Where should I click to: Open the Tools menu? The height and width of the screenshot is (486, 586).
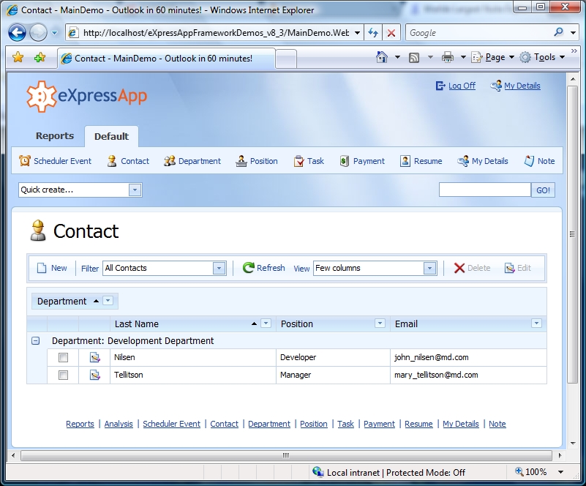click(x=542, y=57)
